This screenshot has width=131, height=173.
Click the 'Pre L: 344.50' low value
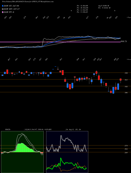[x=82, y=10]
